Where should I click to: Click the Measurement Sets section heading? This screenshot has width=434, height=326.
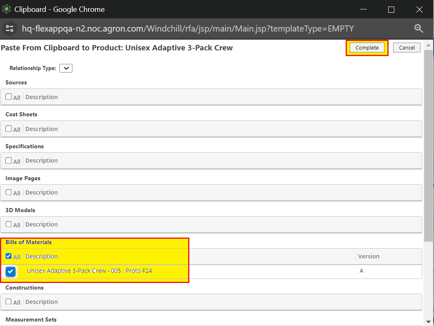pos(31,319)
